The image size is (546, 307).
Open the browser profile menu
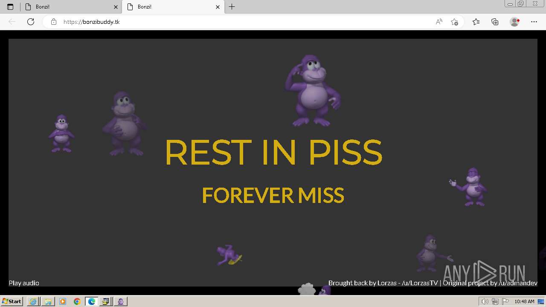(515, 22)
